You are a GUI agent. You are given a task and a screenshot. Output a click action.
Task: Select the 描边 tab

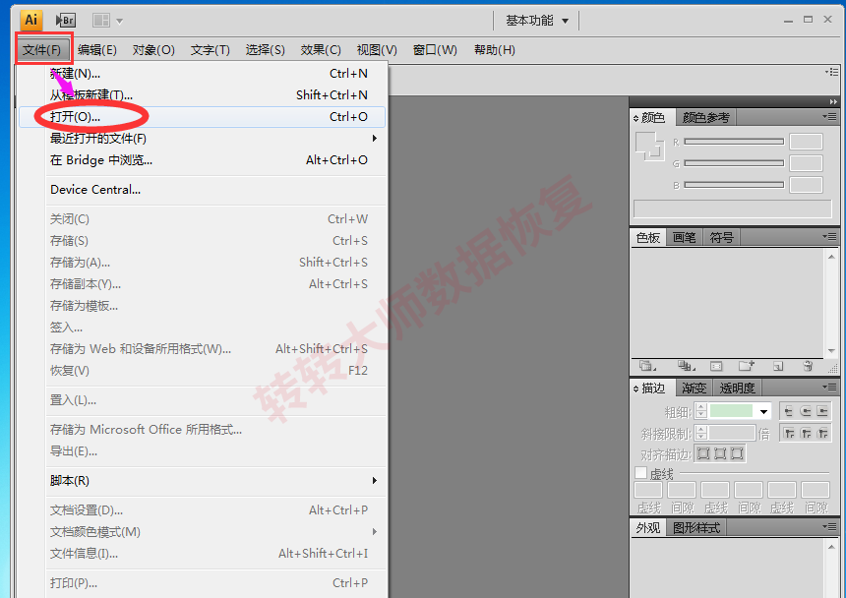click(652, 389)
